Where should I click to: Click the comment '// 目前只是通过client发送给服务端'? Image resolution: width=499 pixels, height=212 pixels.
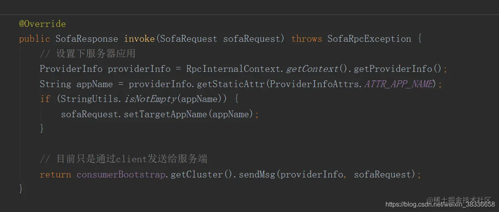124,159
